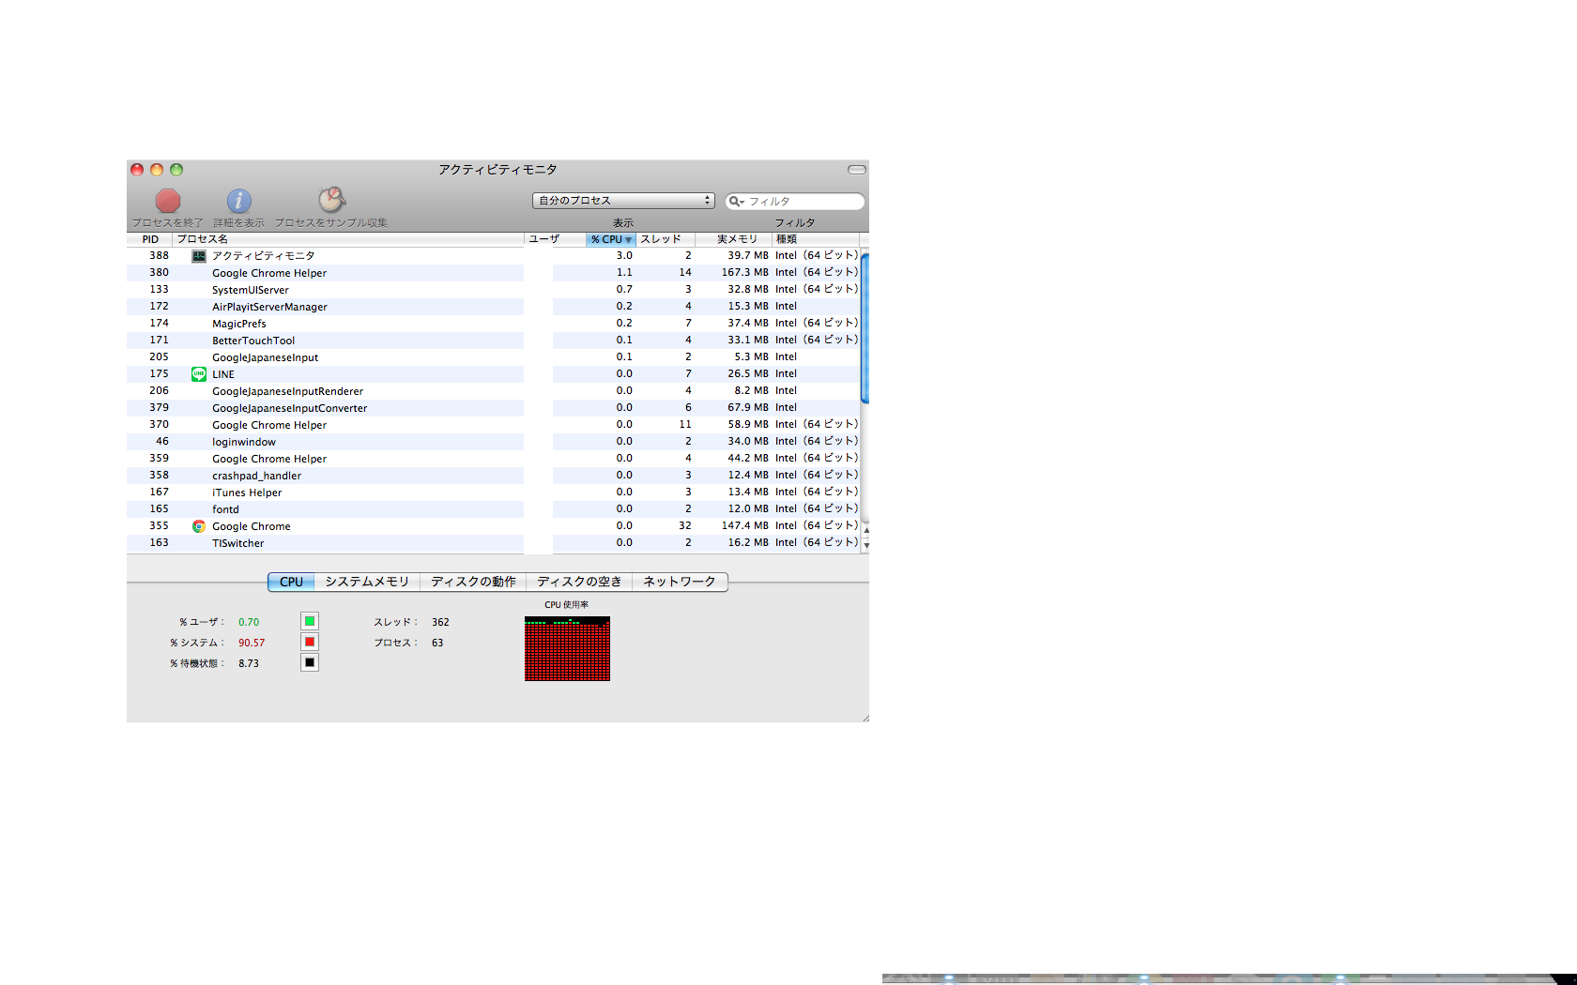
Task: Select the TISwitcher process row
Action: point(494,543)
